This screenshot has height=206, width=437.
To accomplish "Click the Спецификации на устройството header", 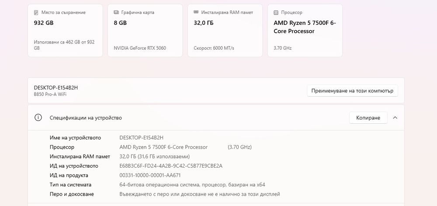I will (x=86, y=118).
